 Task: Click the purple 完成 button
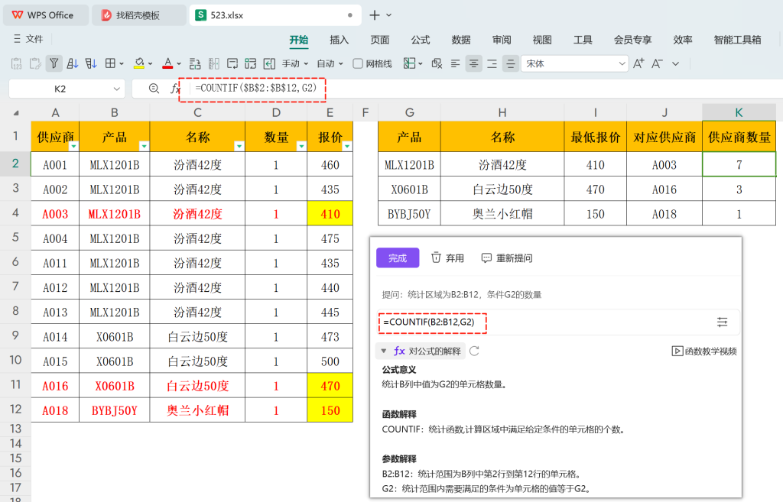(398, 257)
